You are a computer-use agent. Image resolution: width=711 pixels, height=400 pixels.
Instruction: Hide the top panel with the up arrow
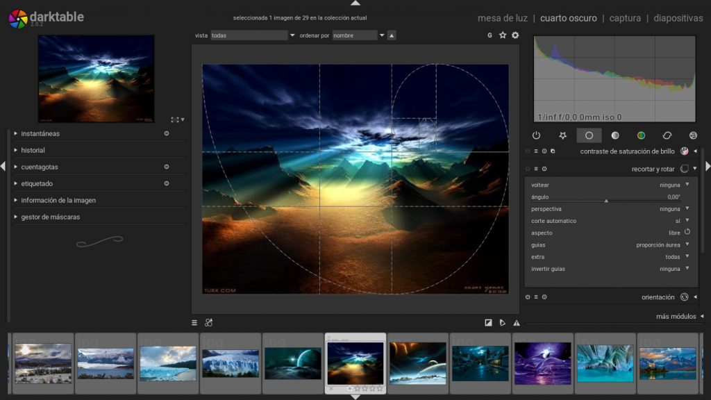[355, 3]
